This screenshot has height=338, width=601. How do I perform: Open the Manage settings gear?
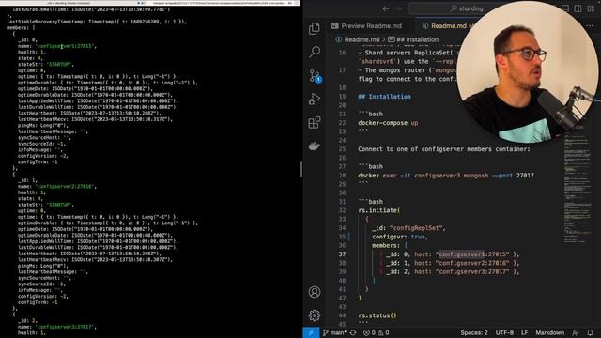(315, 315)
